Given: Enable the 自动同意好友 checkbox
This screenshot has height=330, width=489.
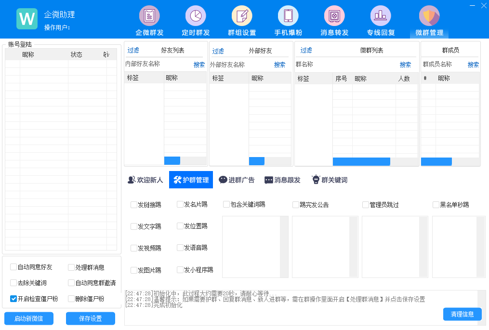Looking at the screenshot, I should (x=13, y=267).
